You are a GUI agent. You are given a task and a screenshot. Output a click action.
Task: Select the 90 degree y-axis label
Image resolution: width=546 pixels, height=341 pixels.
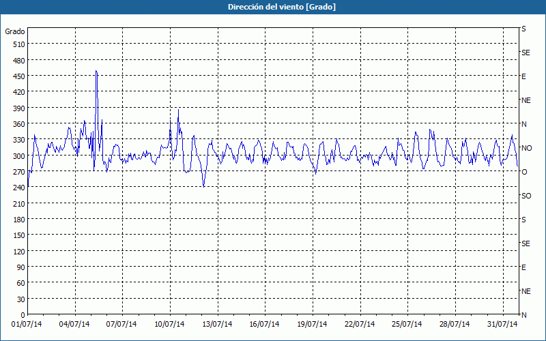tap(20, 267)
